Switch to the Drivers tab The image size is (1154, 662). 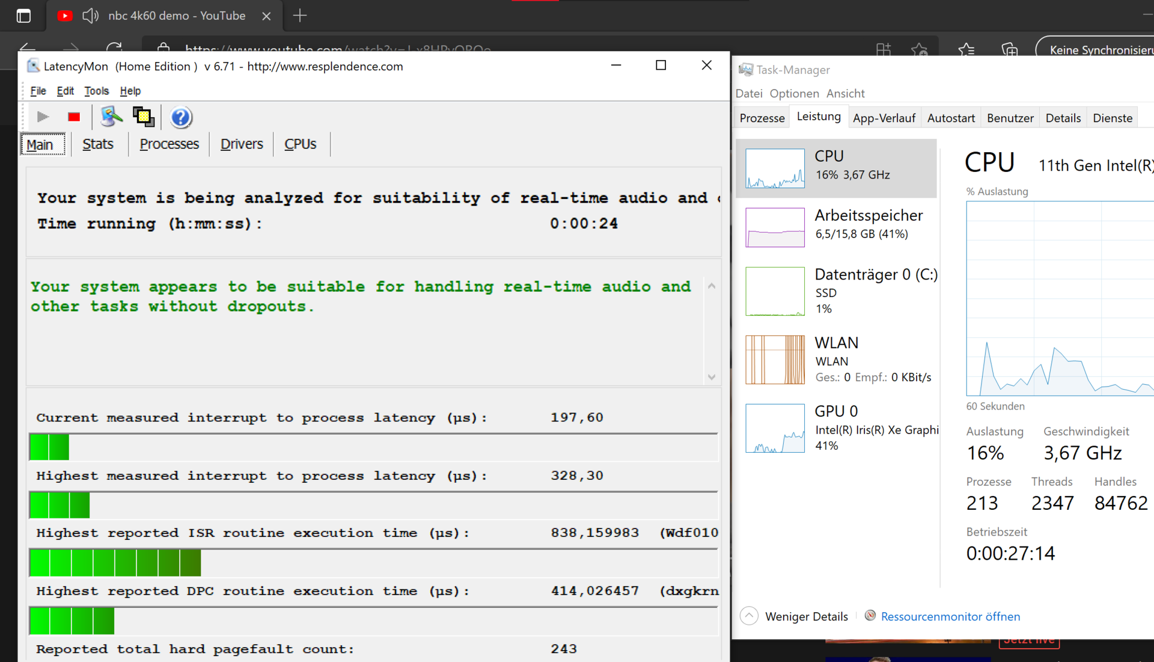242,144
